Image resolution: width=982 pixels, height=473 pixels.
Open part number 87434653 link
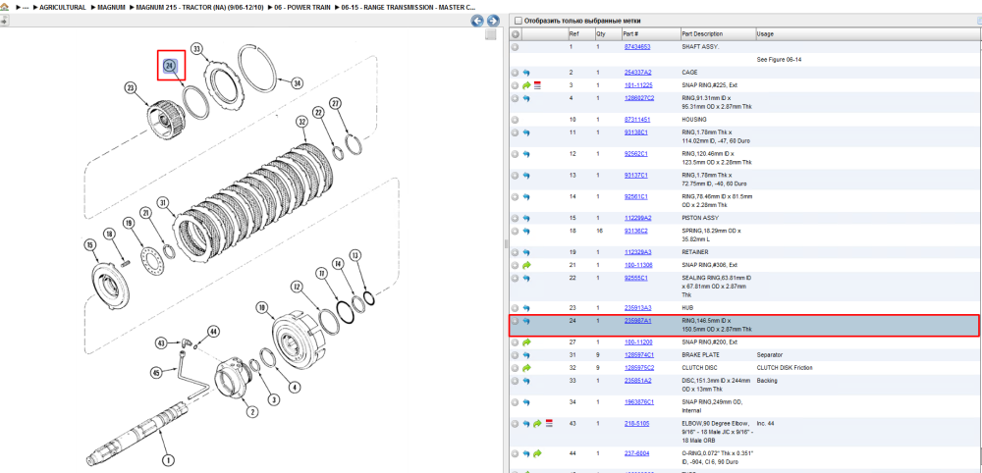(x=637, y=47)
